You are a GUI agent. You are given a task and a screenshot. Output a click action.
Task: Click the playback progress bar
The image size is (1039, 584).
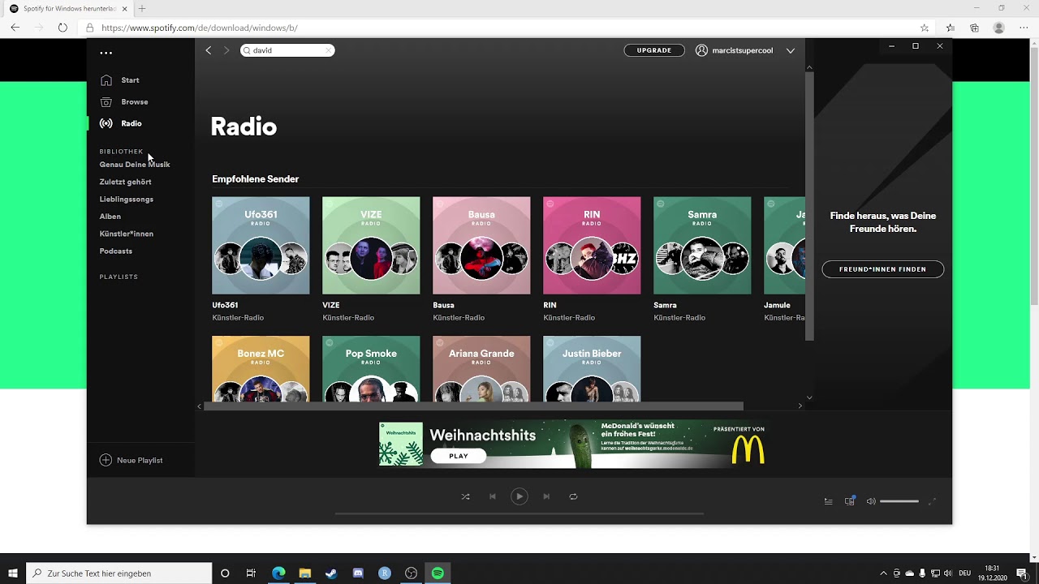pyautogui.click(x=519, y=514)
